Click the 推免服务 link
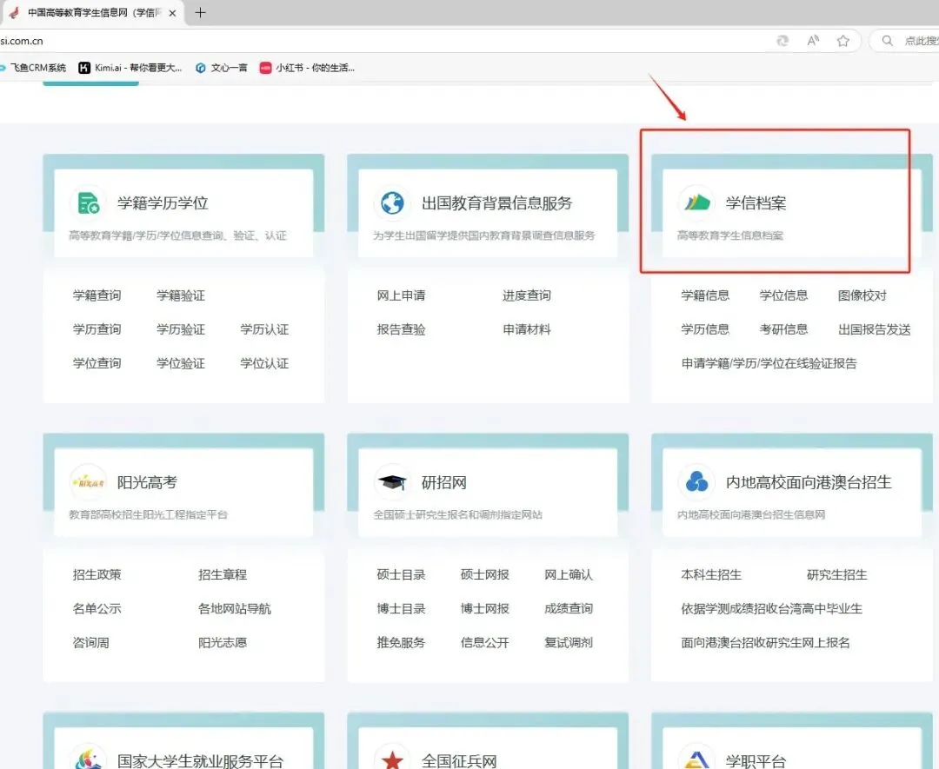Viewport: 939px width, 769px height. 401,643
